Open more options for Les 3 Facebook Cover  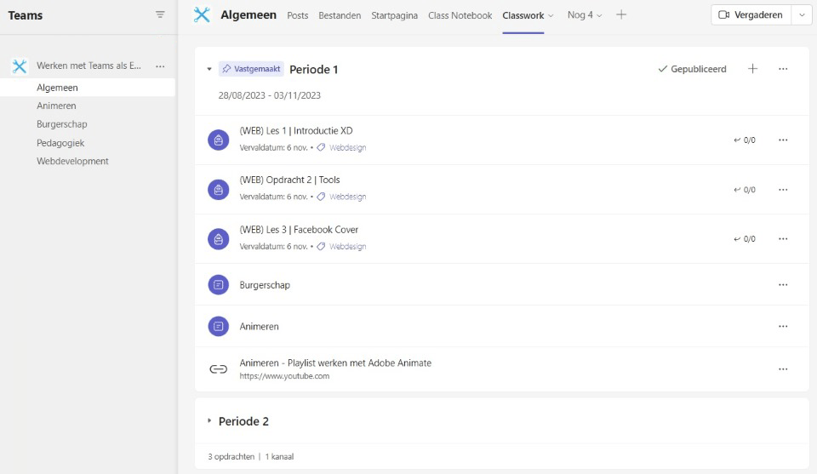click(783, 239)
